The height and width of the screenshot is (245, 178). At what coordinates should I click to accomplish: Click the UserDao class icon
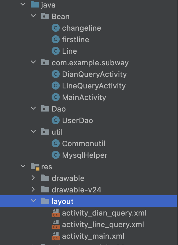(x=55, y=120)
